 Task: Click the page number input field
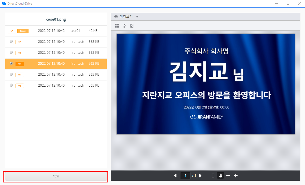point(185,176)
